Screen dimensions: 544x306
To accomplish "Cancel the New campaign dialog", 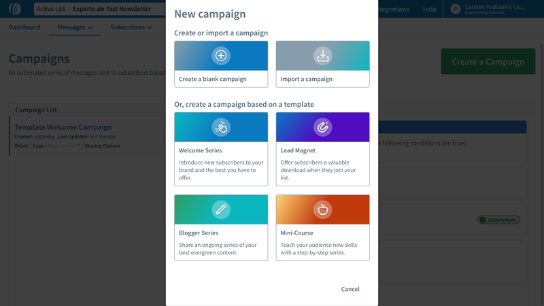I will [350, 289].
